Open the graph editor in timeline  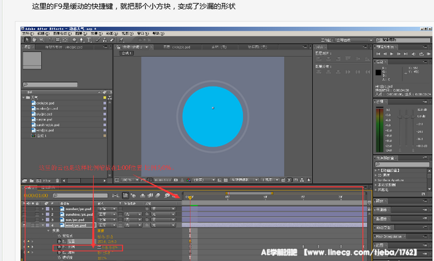175,196
